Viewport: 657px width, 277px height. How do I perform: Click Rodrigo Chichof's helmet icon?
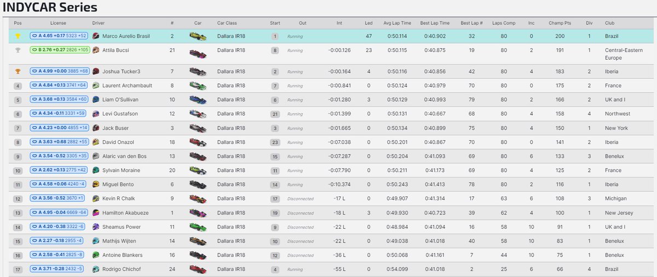coord(96,269)
